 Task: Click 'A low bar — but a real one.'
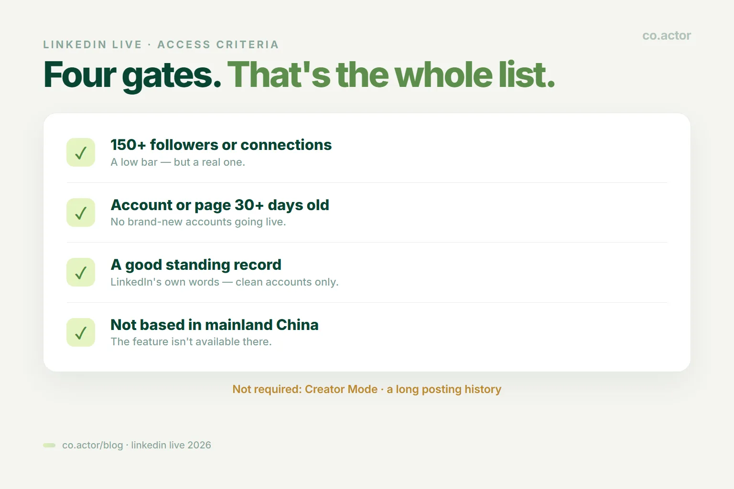point(178,162)
